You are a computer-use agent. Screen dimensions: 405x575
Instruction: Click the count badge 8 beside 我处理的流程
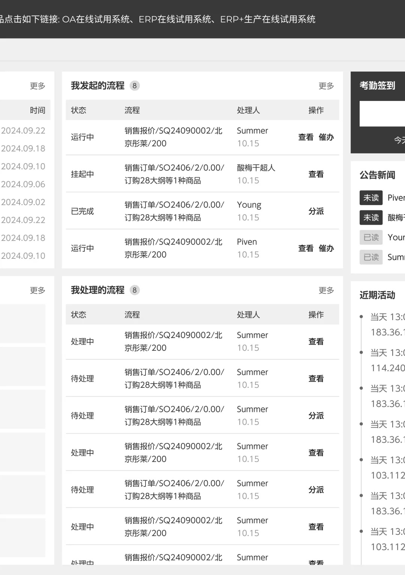(135, 290)
